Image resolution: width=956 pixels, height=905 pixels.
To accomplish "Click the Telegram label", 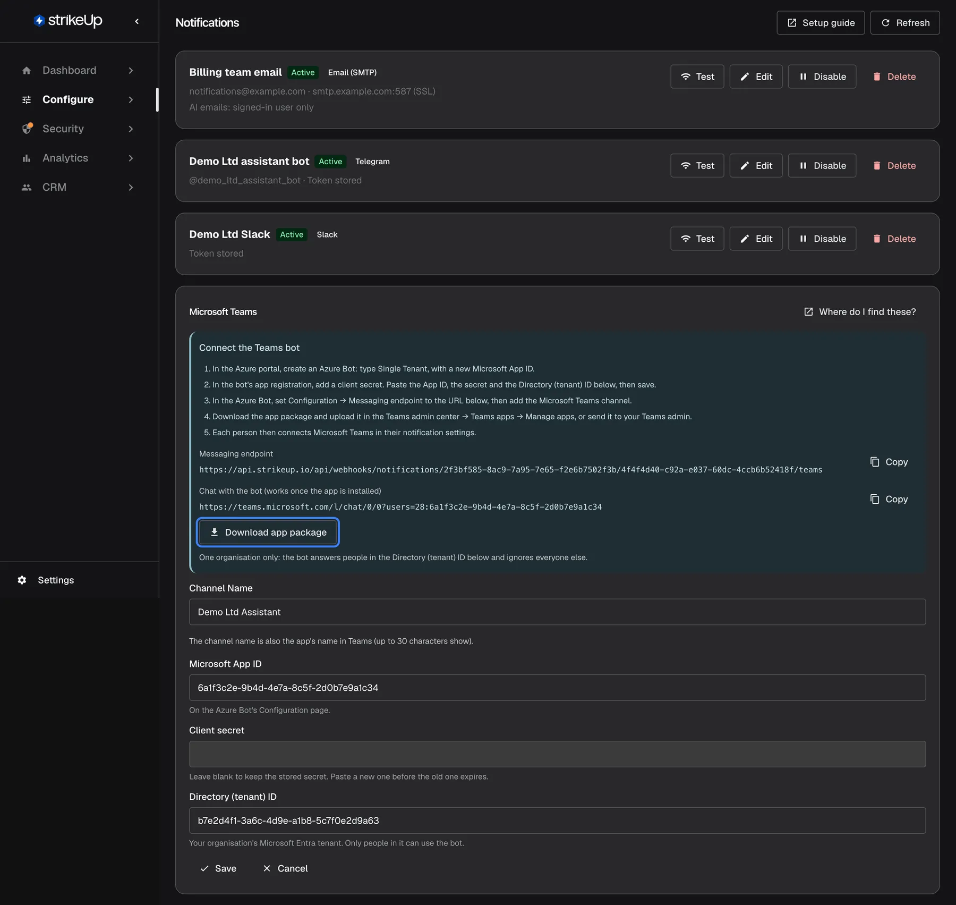I will pyautogui.click(x=372, y=162).
